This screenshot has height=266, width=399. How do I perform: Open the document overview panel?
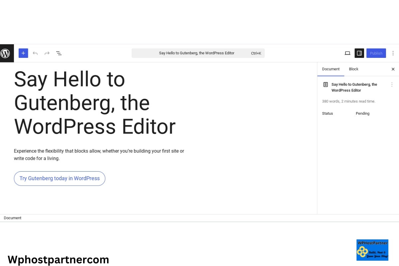(x=59, y=53)
